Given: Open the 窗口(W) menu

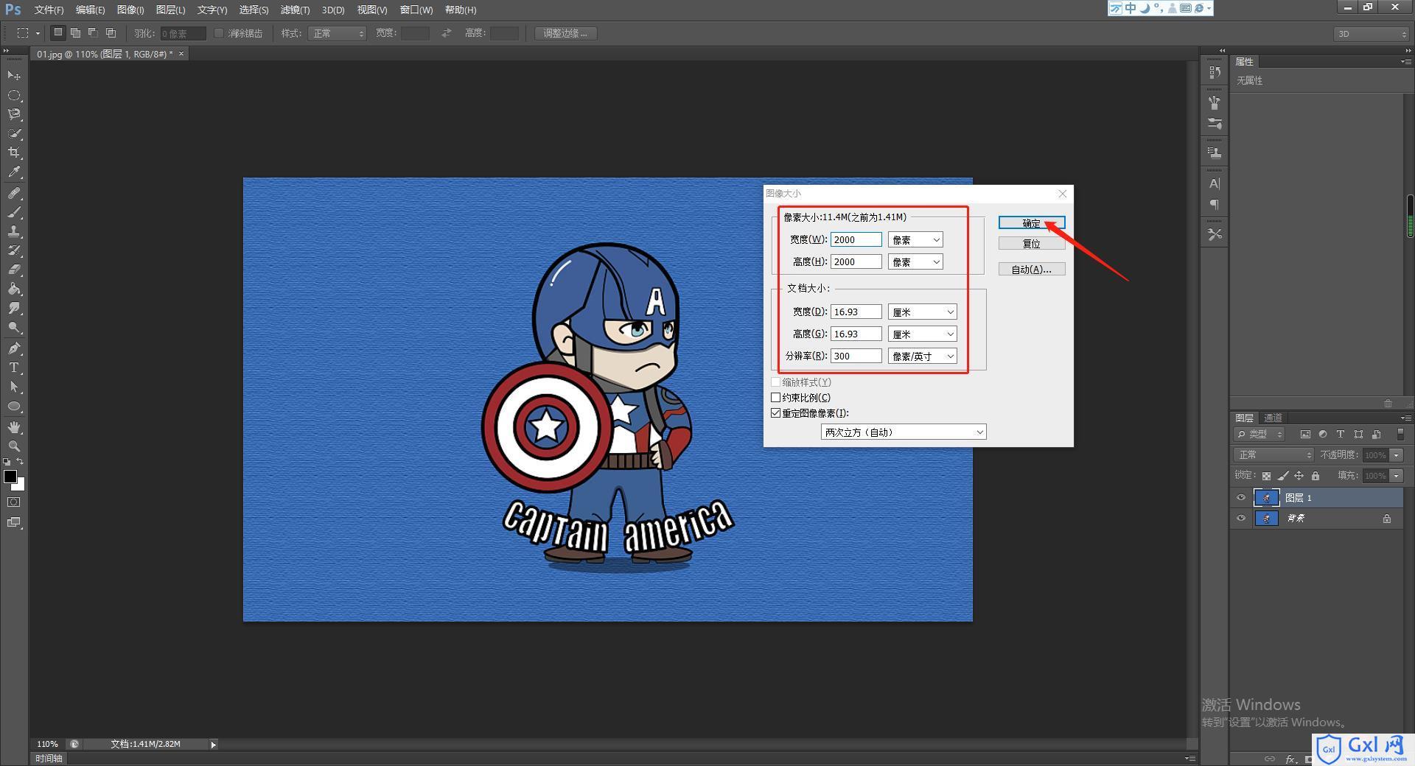Looking at the screenshot, I should pos(416,10).
